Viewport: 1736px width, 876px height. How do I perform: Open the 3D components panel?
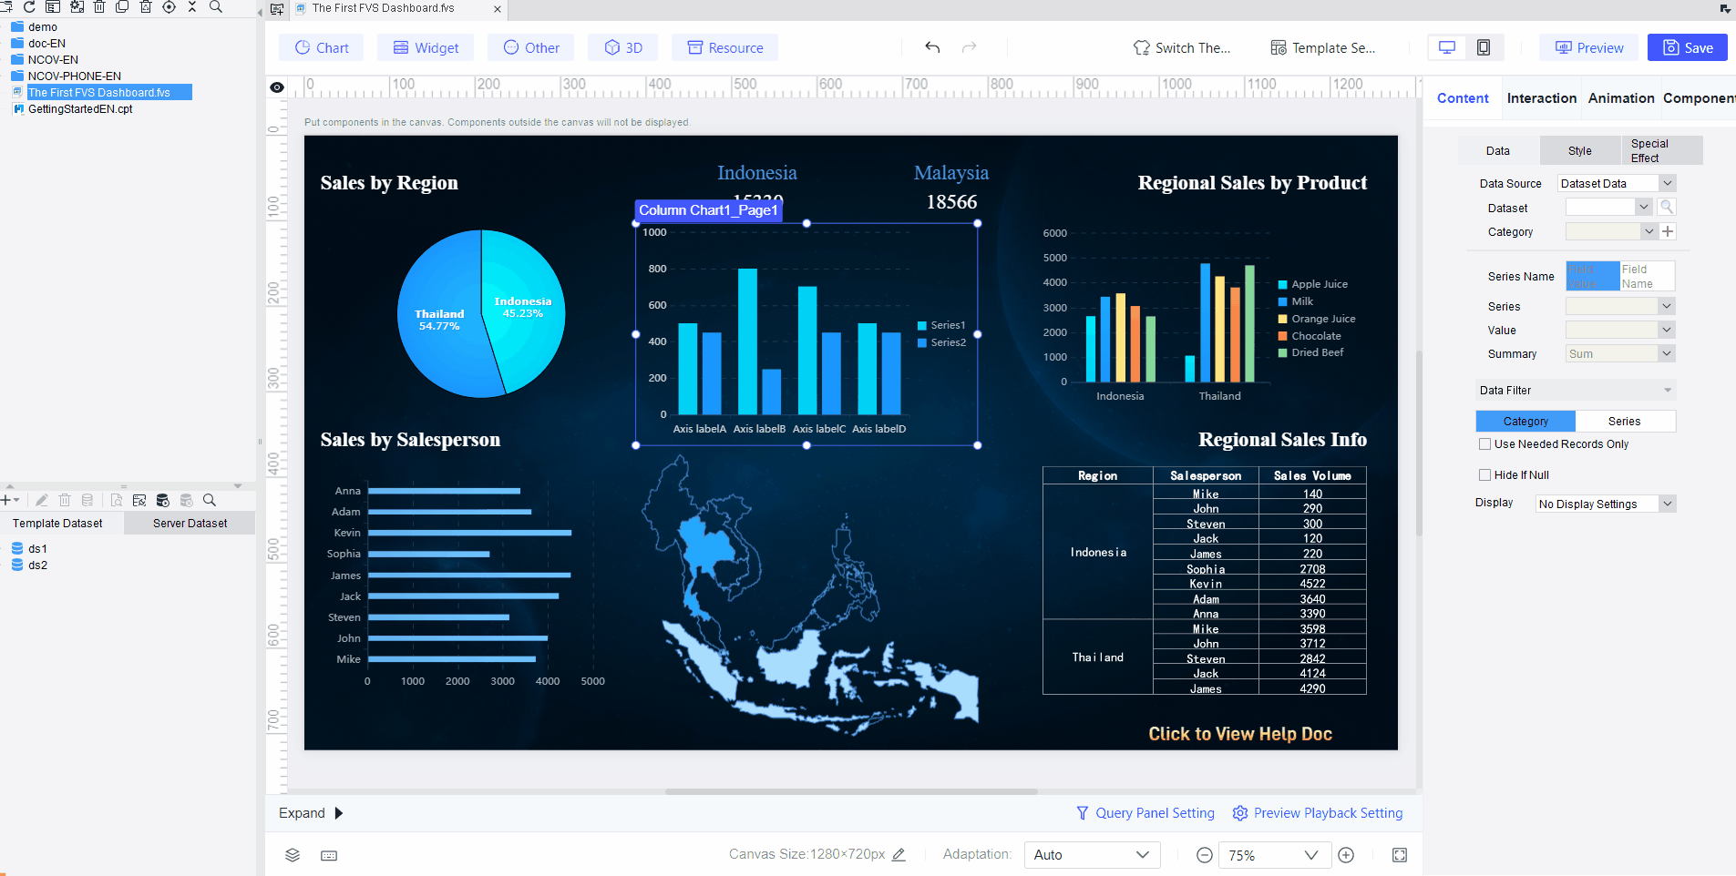622,47
